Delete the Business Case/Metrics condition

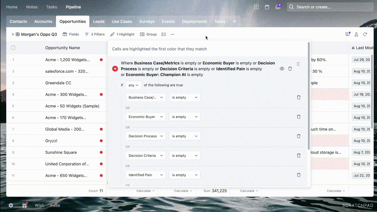pos(299,97)
